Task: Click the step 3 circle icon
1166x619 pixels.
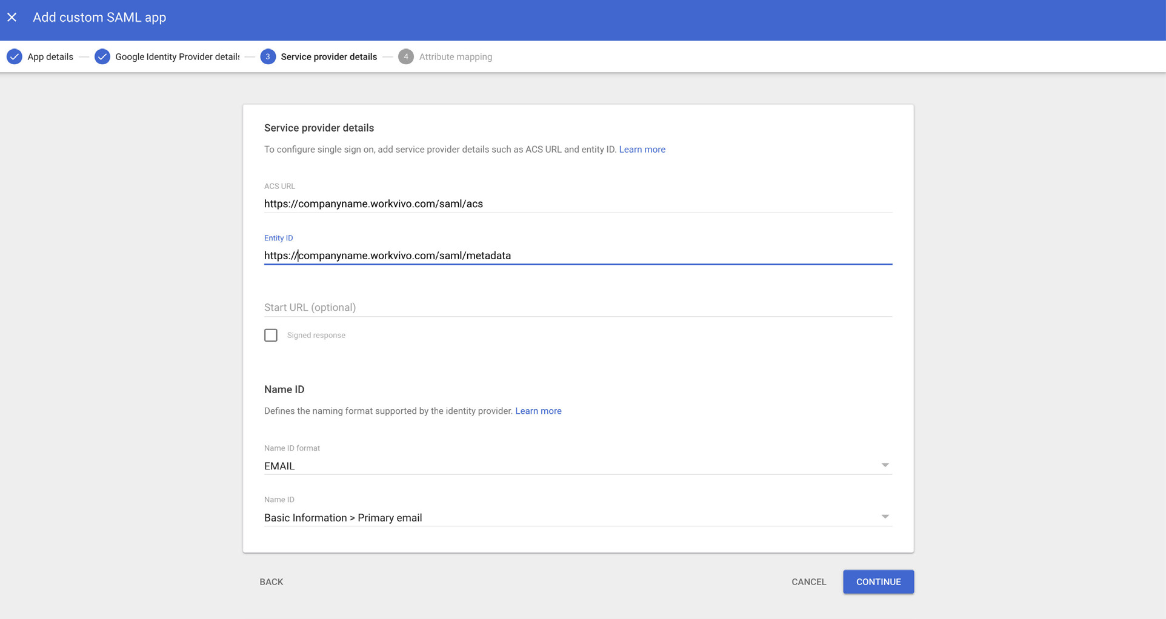Action: pos(268,57)
